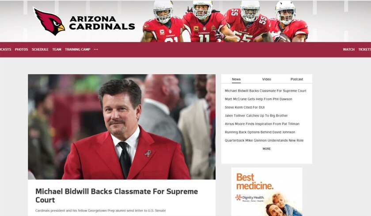Go to the Team page
Screen dimensions: 371x216
(57, 49)
